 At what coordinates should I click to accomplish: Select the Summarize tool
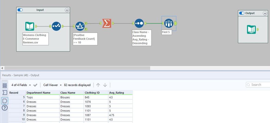coord(107,23)
